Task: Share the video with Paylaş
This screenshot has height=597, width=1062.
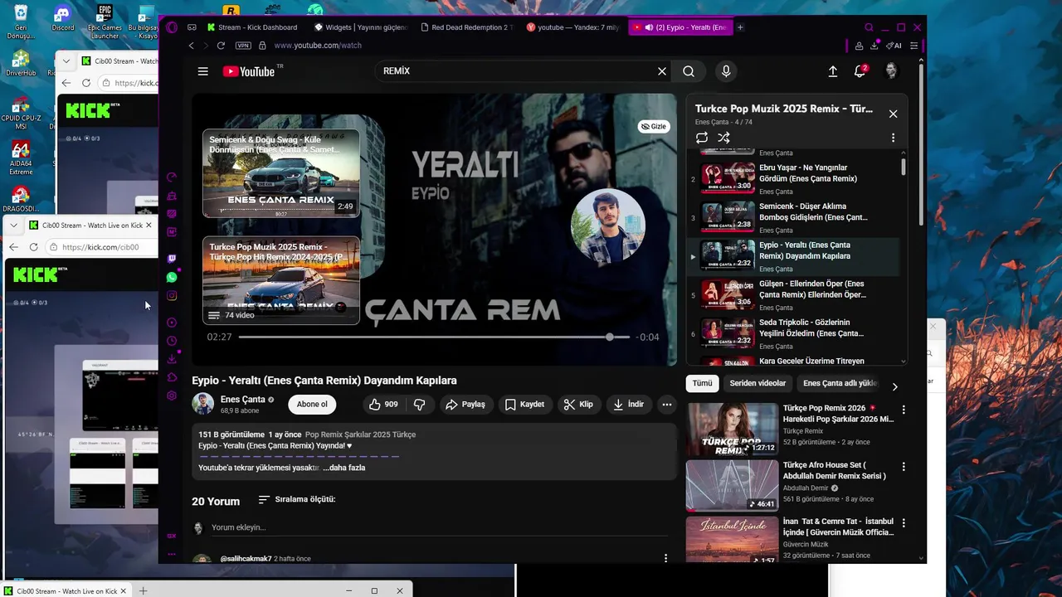Action: click(x=465, y=405)
